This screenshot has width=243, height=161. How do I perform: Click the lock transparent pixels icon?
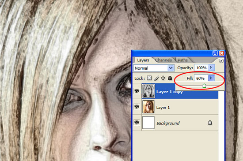(149, 78)
